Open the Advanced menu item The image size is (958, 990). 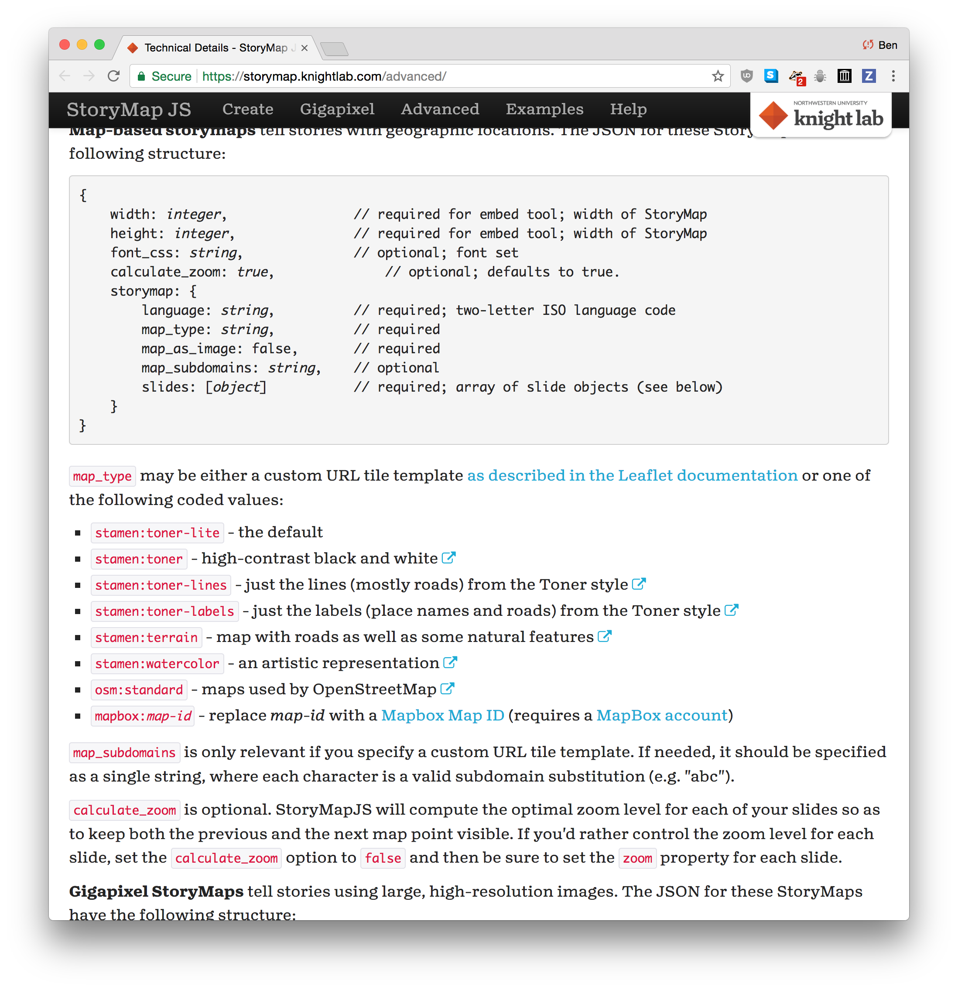tap(440, 109)
